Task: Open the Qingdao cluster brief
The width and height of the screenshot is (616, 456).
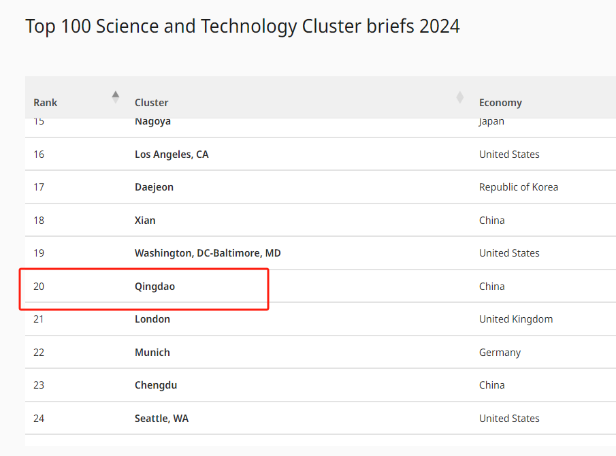Action: pos(155,287)
